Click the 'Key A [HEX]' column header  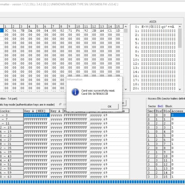[37, 111]
